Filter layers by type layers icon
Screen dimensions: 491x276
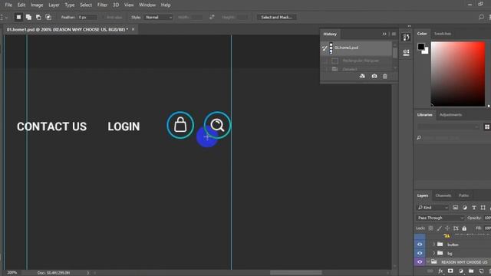click(x=474, y=208)
